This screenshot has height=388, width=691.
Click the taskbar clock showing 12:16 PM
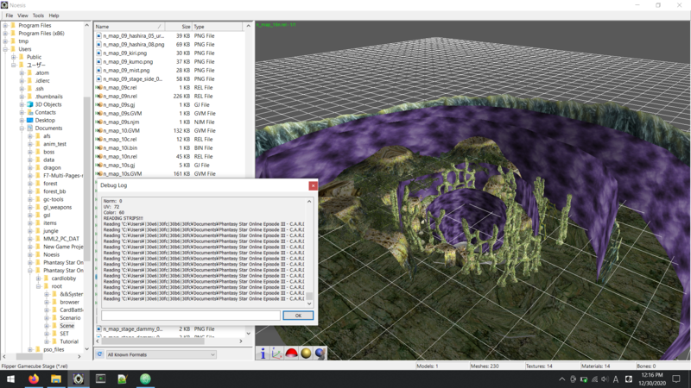[652, 379]
